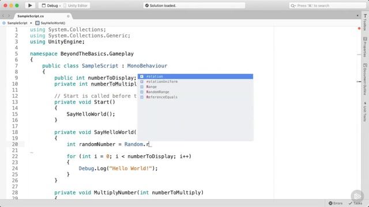Image resolution: width=369 pixels, height=207 pixels.
Task: Click the red close window button
Action: pos(5,5)
